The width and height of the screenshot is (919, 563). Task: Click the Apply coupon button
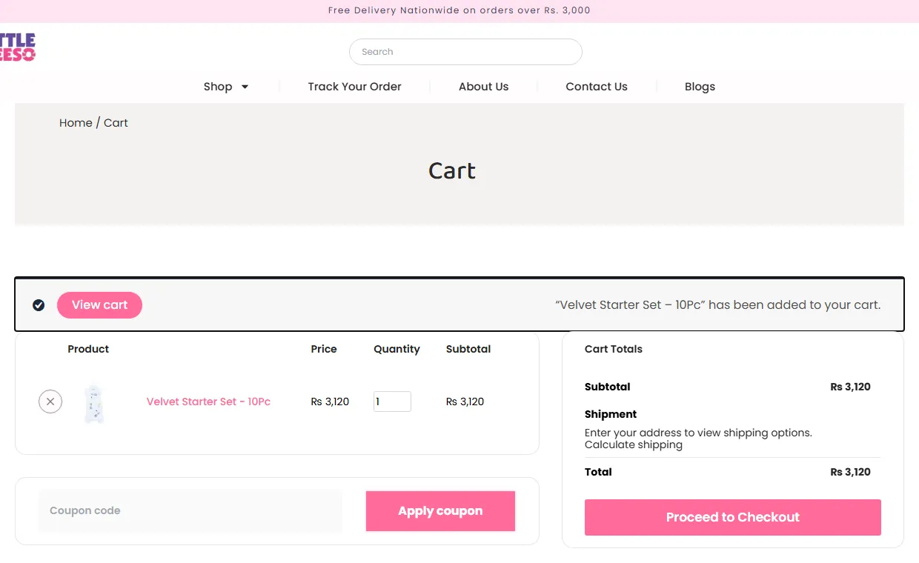(440, 511)
